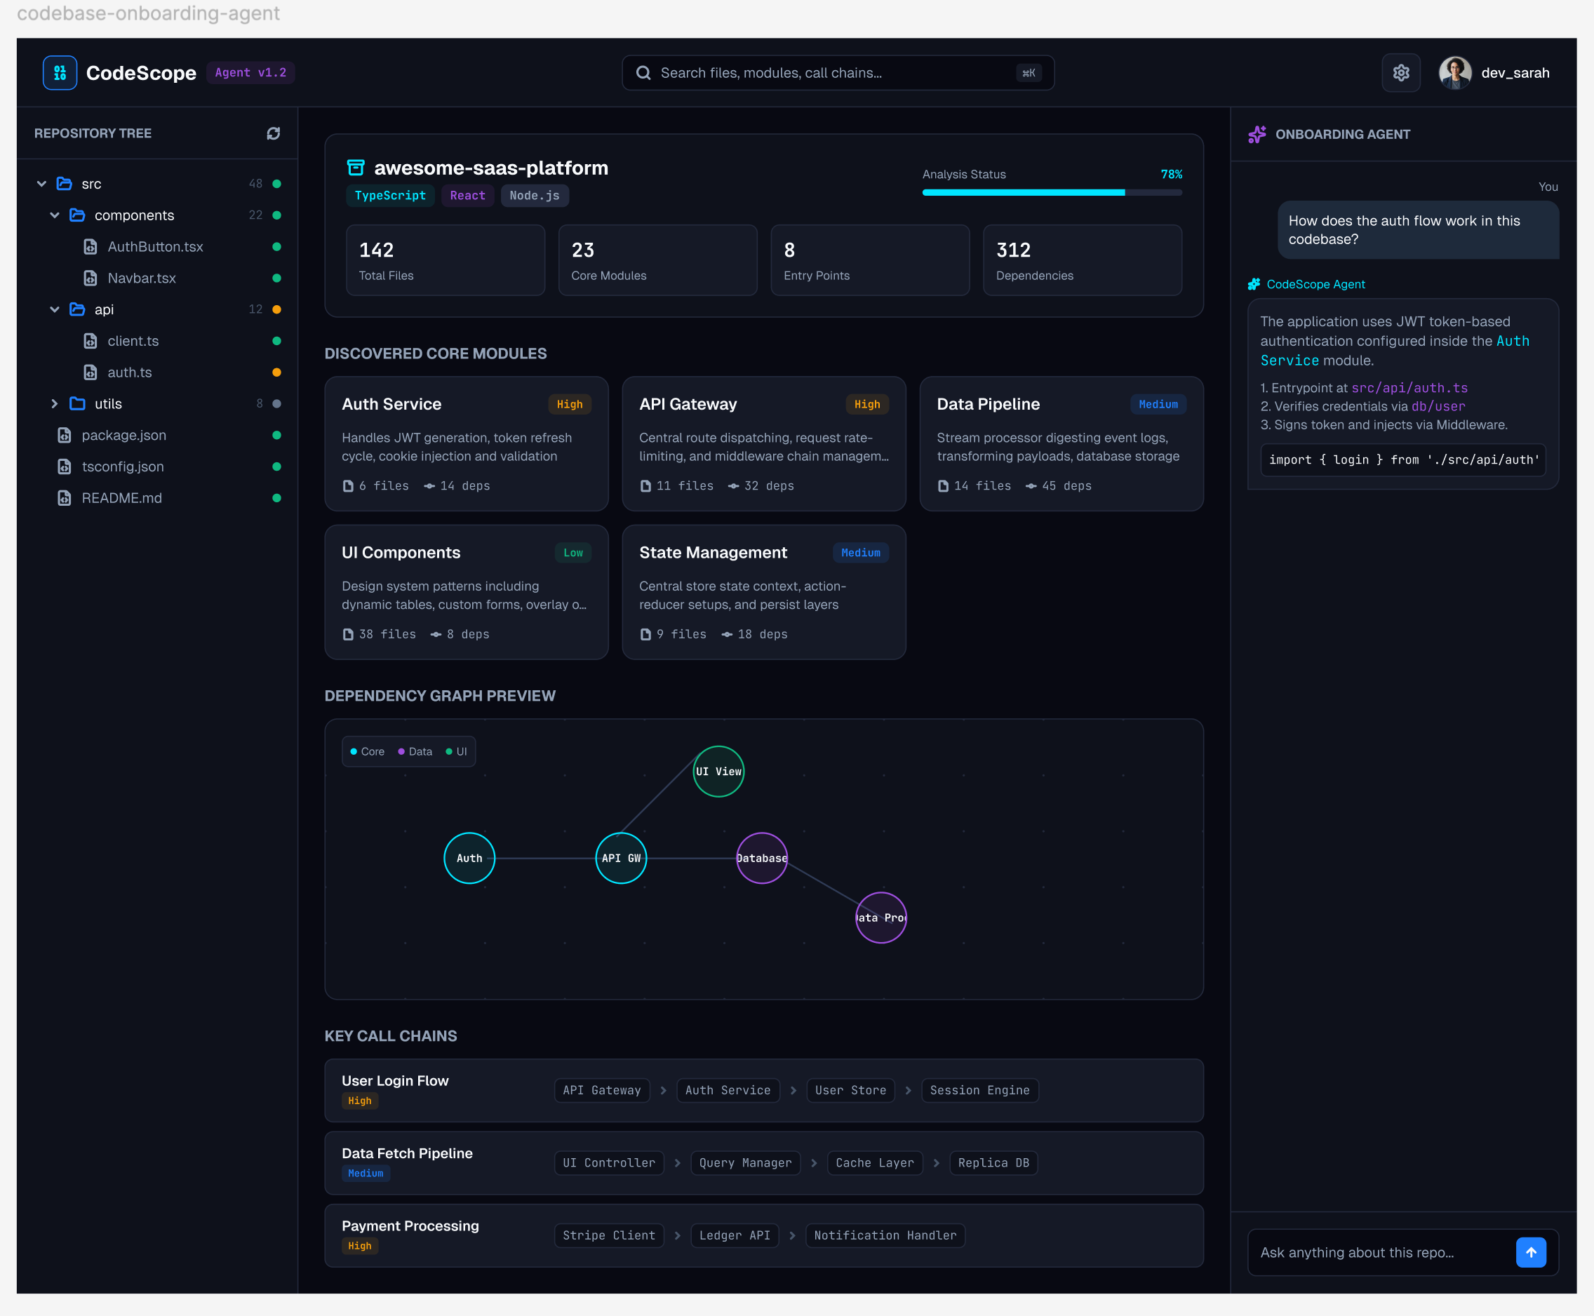Viewport: 1594px width, 1316px height.
Task: Click the Analysis Status progress bar
Action: [x=1052, y=192]
